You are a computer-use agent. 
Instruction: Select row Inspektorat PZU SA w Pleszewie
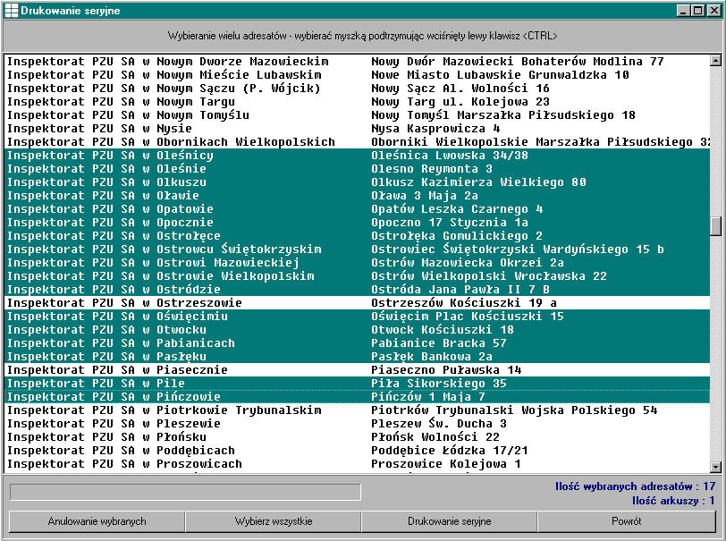click(x=357, y=424)
